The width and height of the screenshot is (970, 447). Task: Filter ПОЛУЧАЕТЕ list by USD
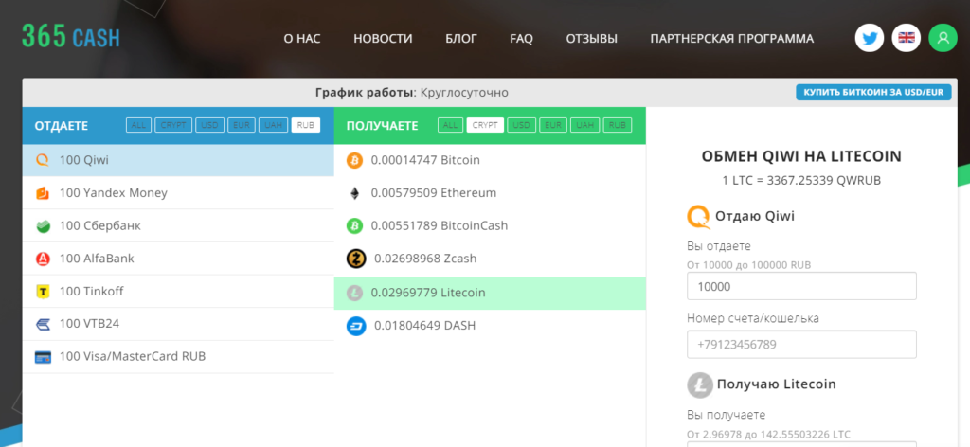pyautogui.click(x=522, y=125)
